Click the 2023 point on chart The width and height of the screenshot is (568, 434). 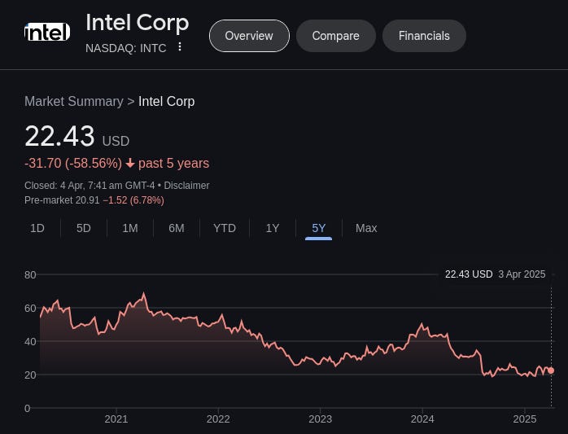tap(321, 419)
